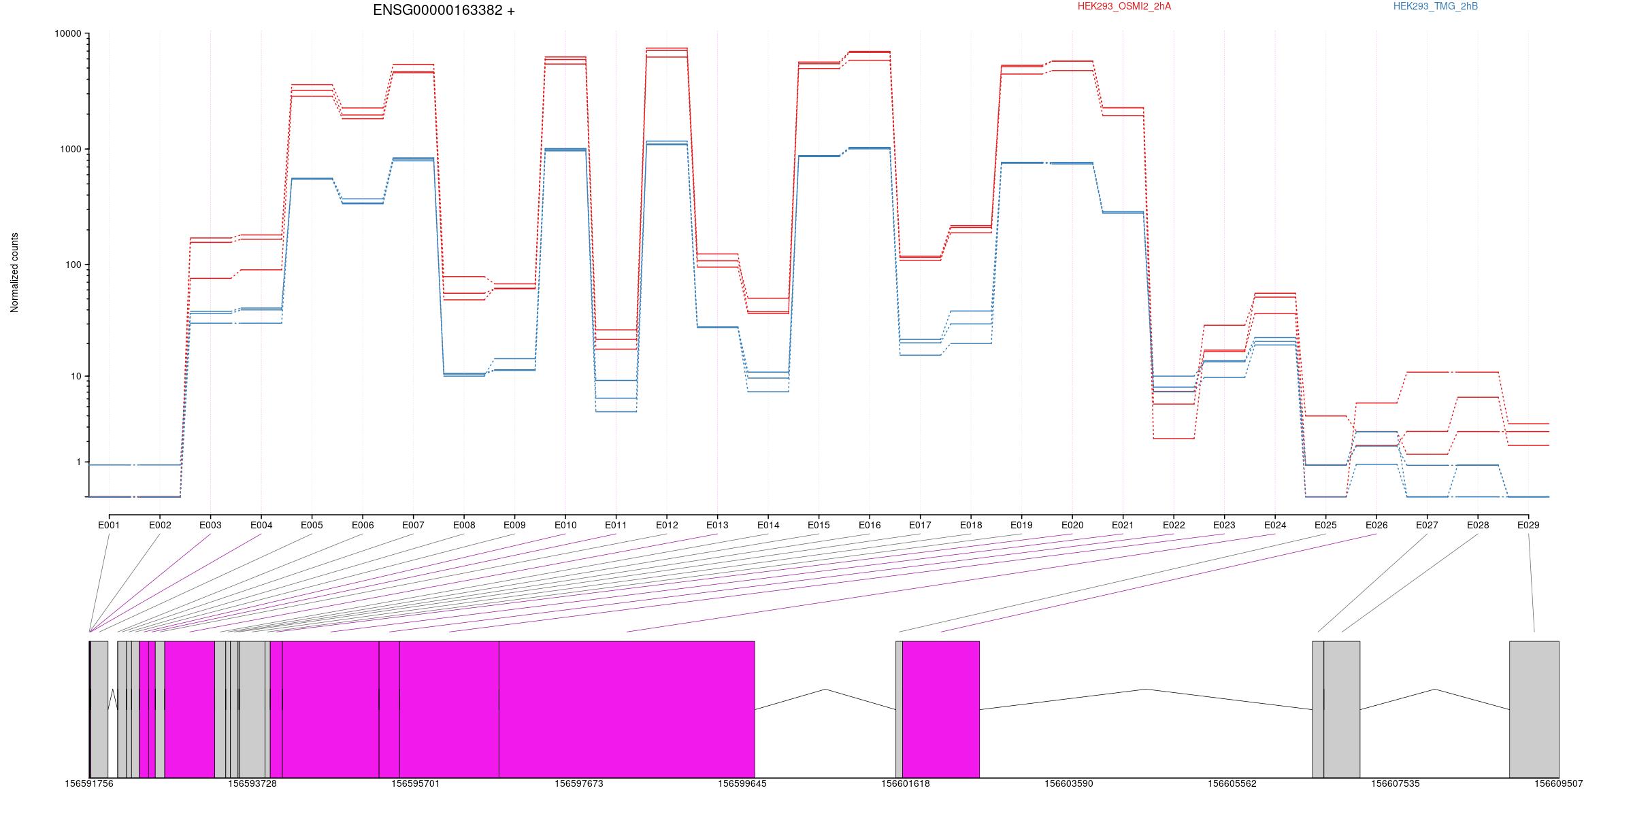
Task: Click exon label E012 on axis
Action: (x=667, y=525)
